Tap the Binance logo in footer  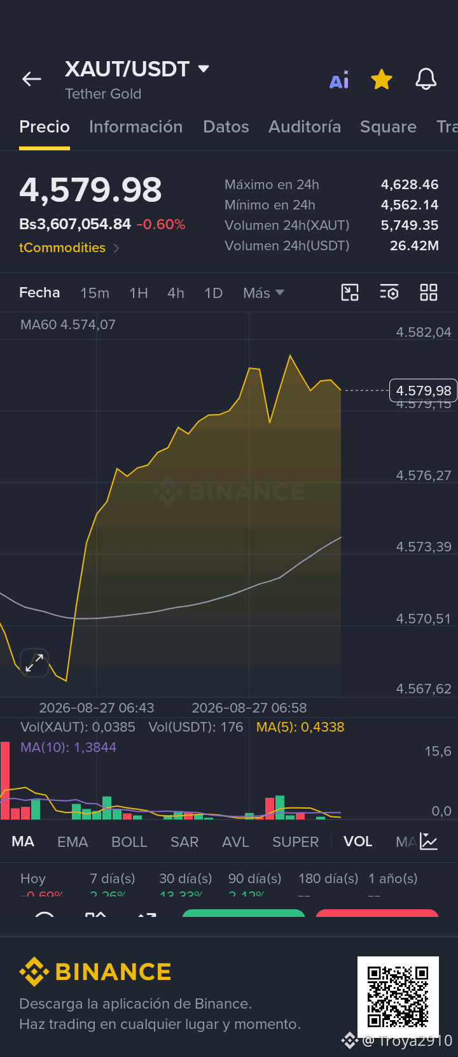coord(95,972)
